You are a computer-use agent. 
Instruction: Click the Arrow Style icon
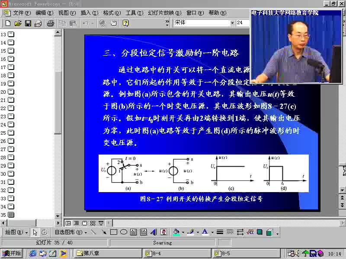240,232
